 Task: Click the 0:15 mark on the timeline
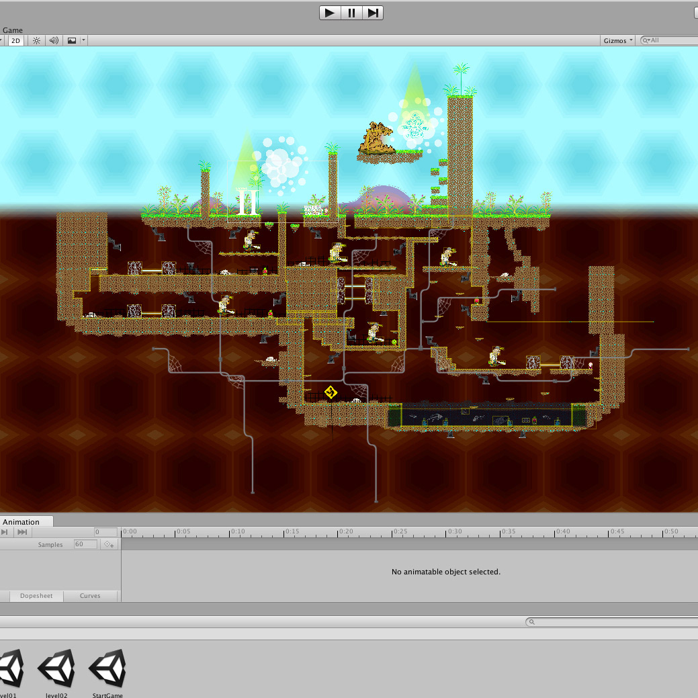point(292,531)
